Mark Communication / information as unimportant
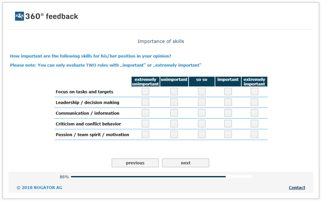This screenshot has width=322, height=202. pos(174,113)
